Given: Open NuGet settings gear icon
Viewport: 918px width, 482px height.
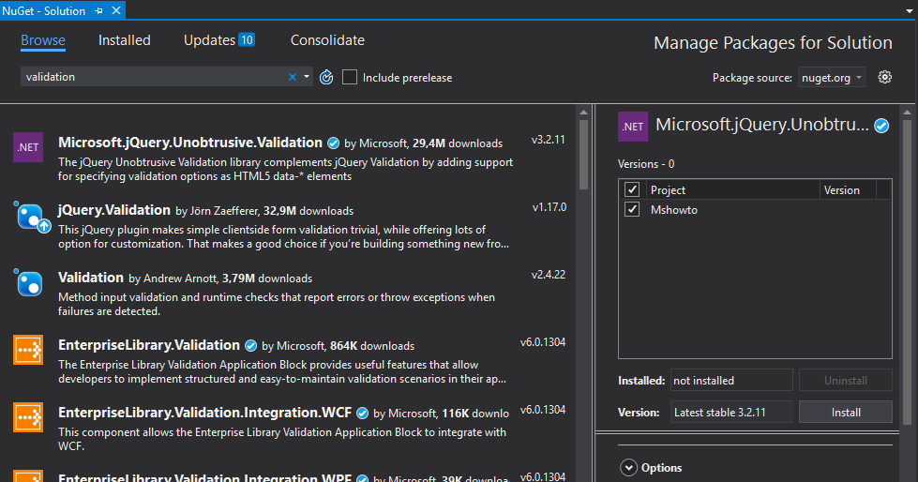Looking at the screenshot, I should [884, 77].
